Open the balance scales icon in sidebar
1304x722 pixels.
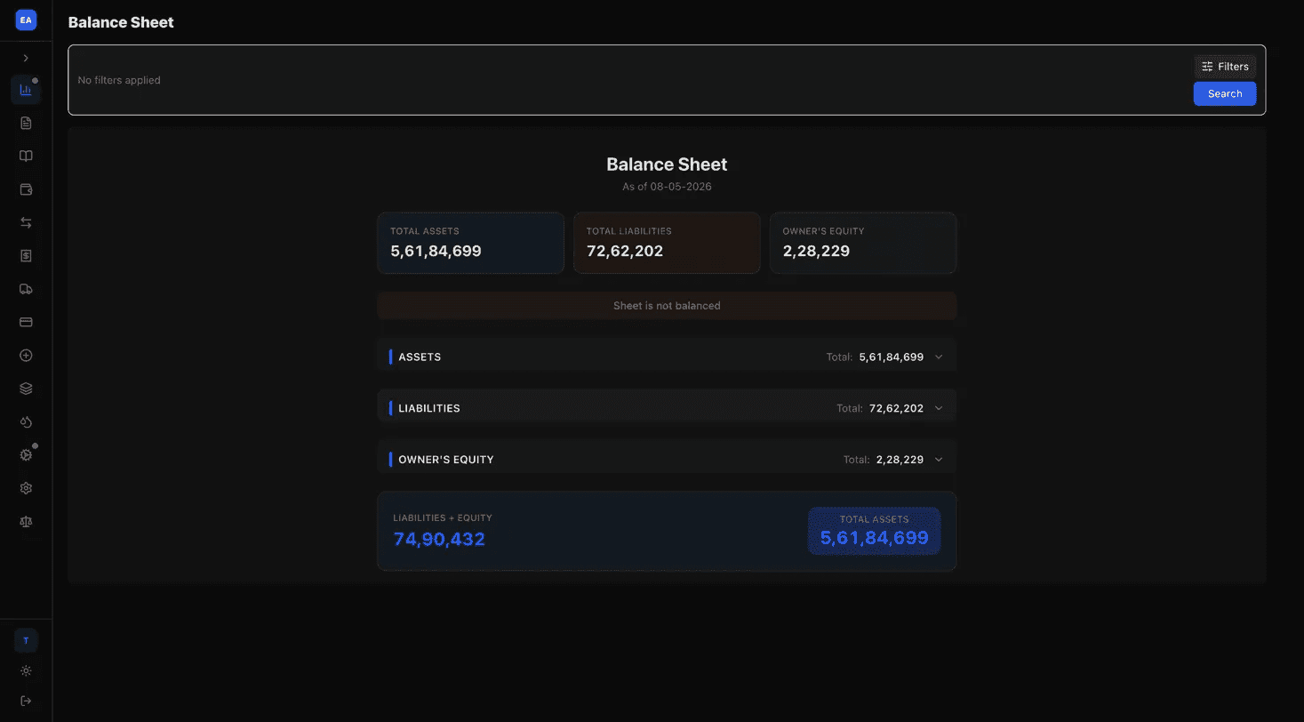point(26,522)
